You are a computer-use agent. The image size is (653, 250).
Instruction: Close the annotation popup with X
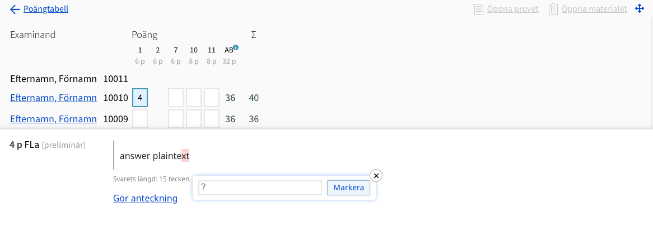click(376, 176)
